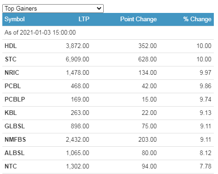Open the NTC stock link

point(11,166)
